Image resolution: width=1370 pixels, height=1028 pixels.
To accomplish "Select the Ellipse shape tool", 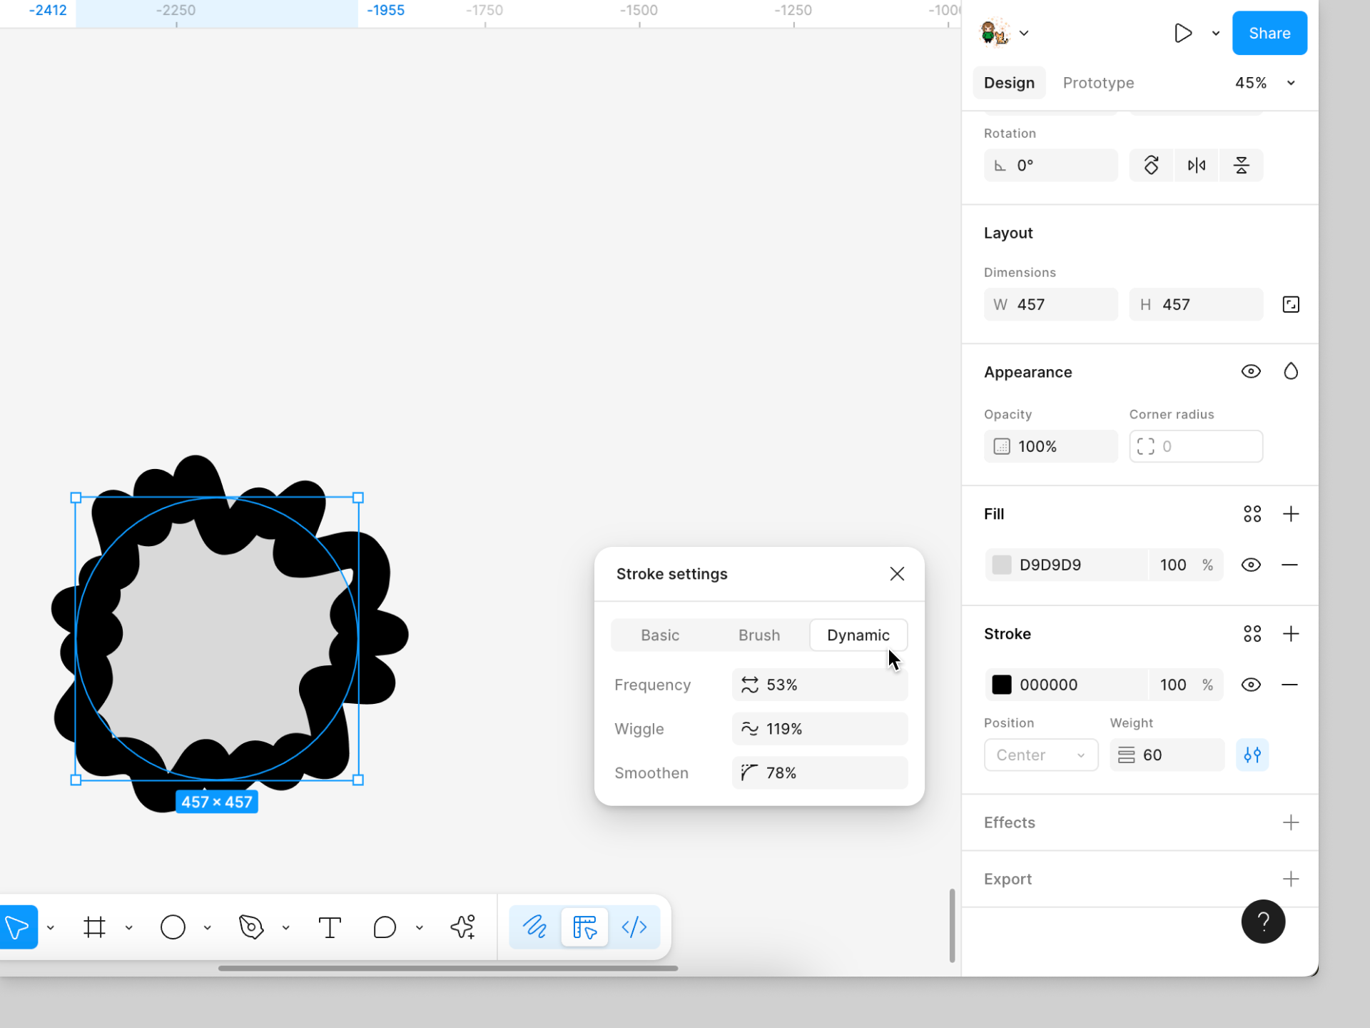I will click(x=173, y=927).
